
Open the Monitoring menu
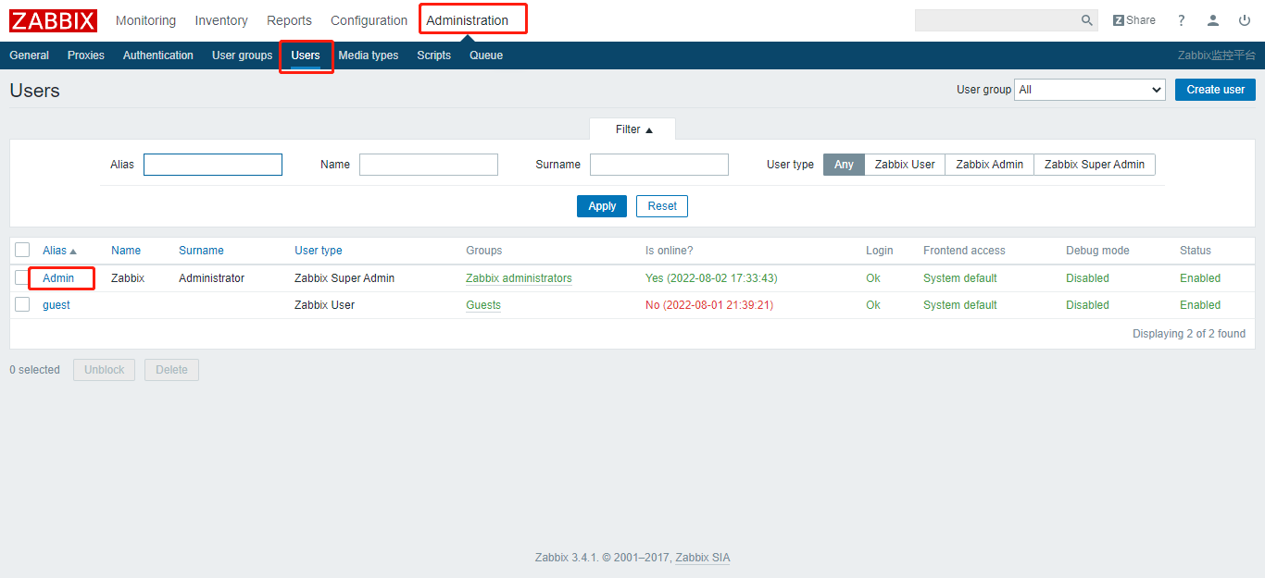pyautogui.click(x=145, y=20)
